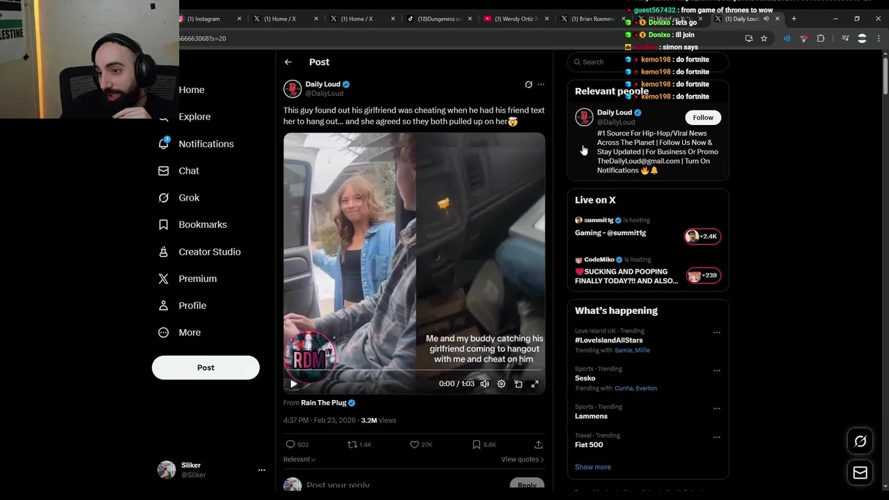889x500 pixels.
Task: Switch to the Instagram browser tab
Action: 207,19
